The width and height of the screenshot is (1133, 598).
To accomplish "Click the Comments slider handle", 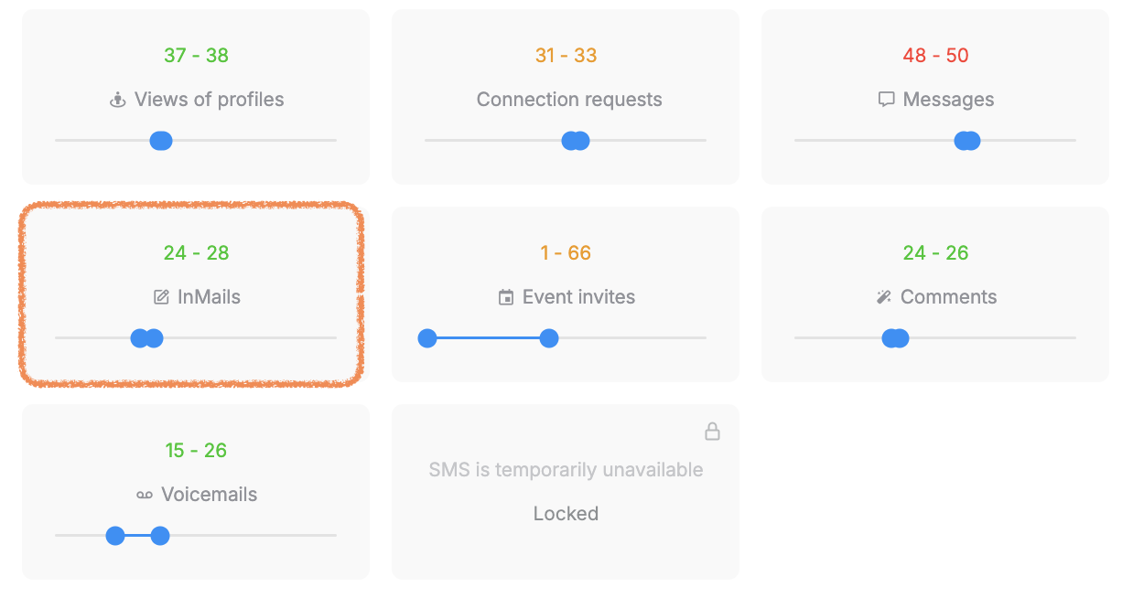I will [895, 338].
